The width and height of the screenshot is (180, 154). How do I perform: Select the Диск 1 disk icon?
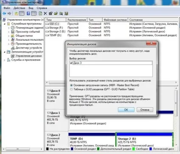coord(49,113)
